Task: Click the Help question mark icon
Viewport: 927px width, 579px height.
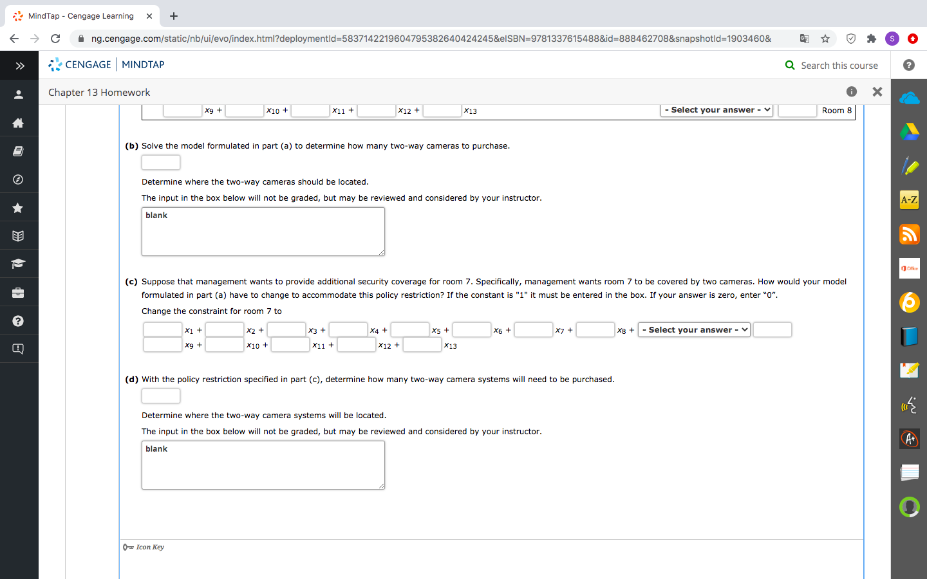Action: (19, 320)
